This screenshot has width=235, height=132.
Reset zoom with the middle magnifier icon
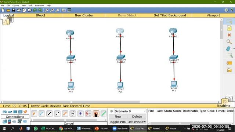pos(52,10)
